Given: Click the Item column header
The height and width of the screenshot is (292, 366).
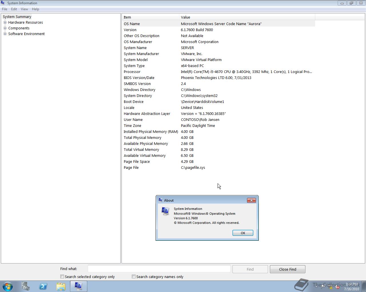Looking at the screenshot, I should [151, 17].
